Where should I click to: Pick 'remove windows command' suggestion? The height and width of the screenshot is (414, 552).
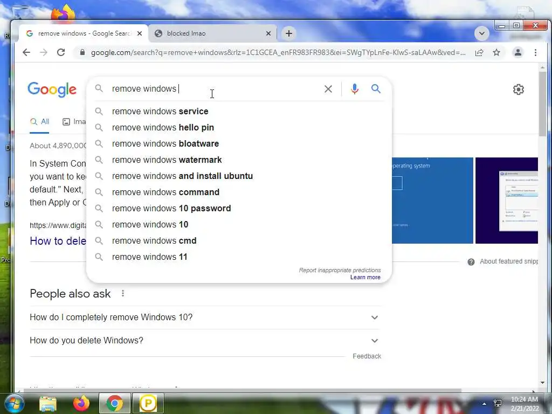239,192
